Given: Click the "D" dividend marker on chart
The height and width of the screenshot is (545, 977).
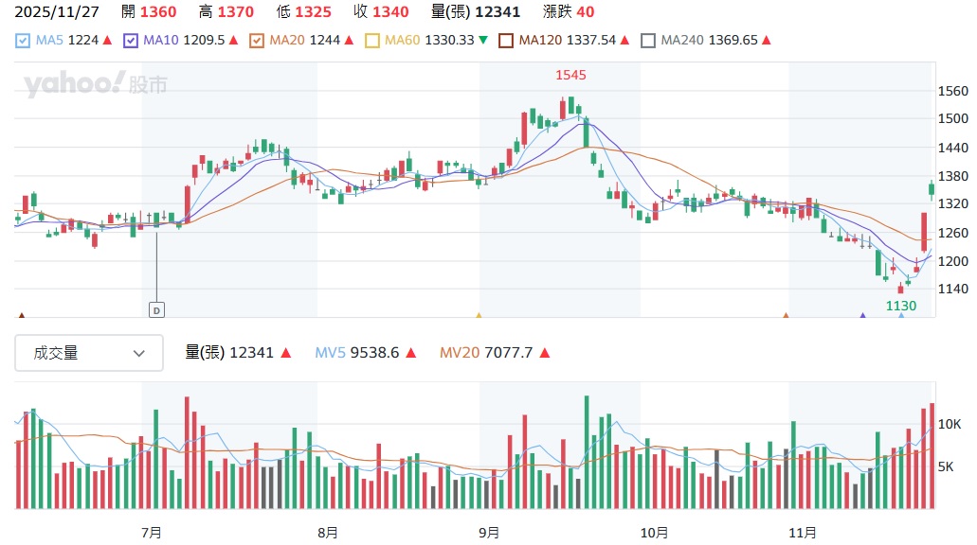Looking at the screenshot, I should 156,309.
